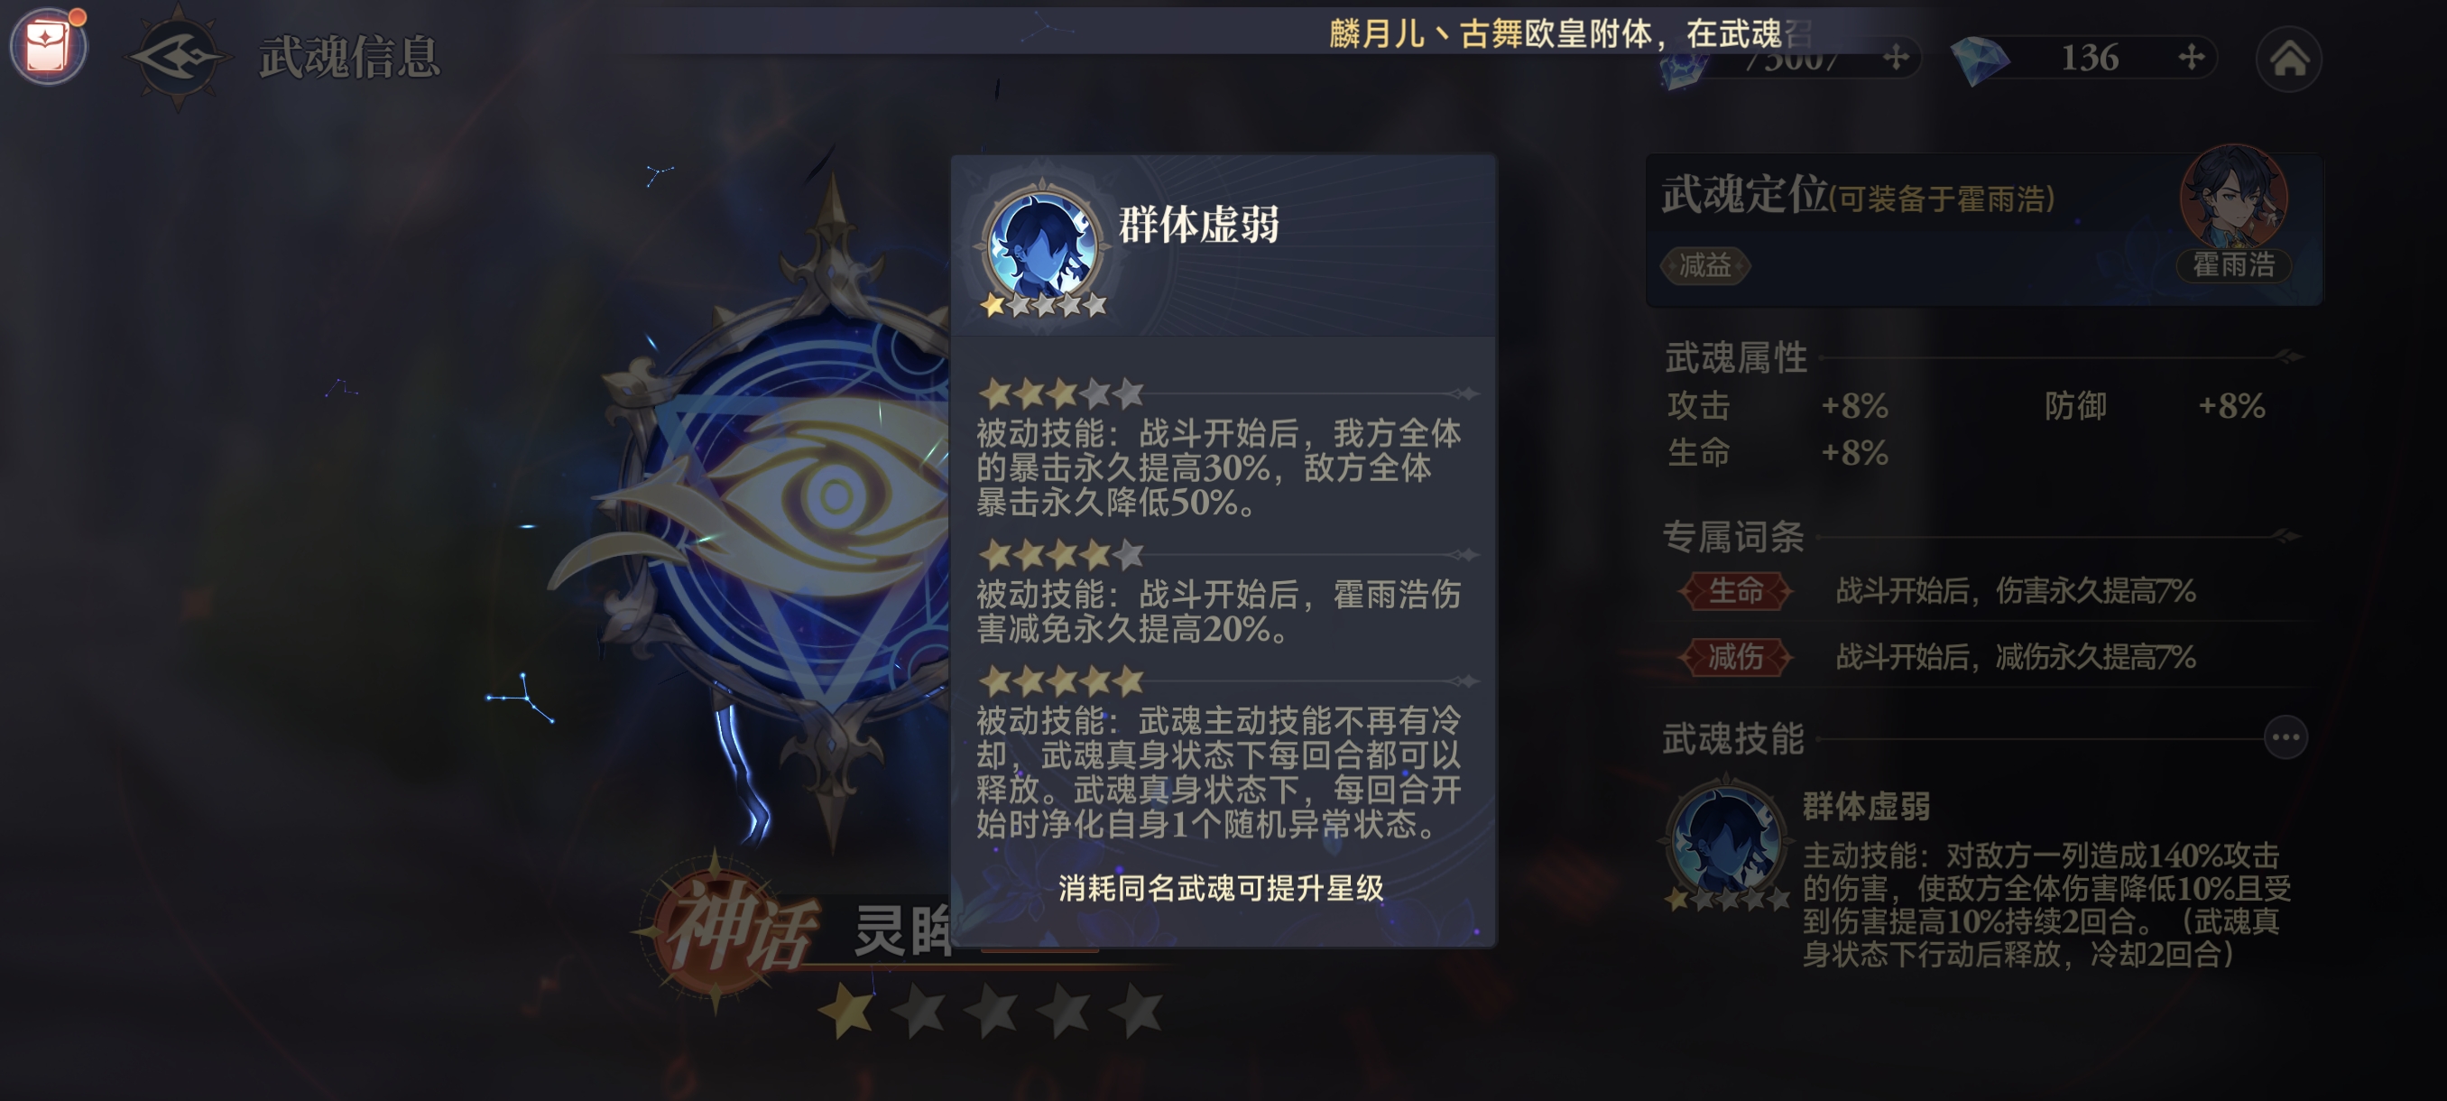
Task: Select the 减益 role tag
Action: click(x=1705, y=265)
